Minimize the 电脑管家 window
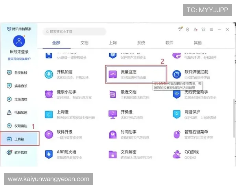This screenshot has height=189, width=236. tap(219, 30)
